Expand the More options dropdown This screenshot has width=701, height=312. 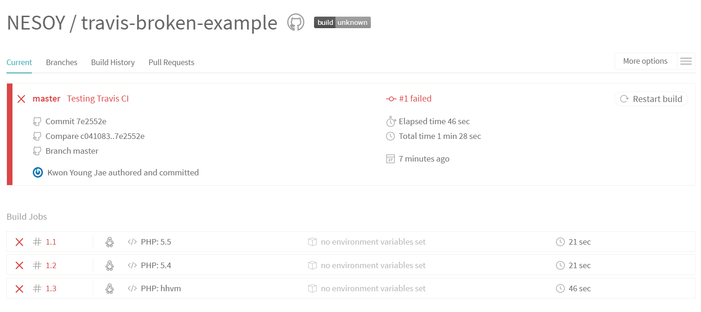tap(645, 61)
